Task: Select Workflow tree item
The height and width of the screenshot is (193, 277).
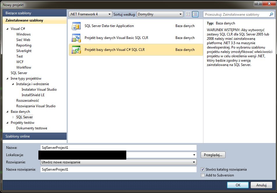Action: [24, 67]
